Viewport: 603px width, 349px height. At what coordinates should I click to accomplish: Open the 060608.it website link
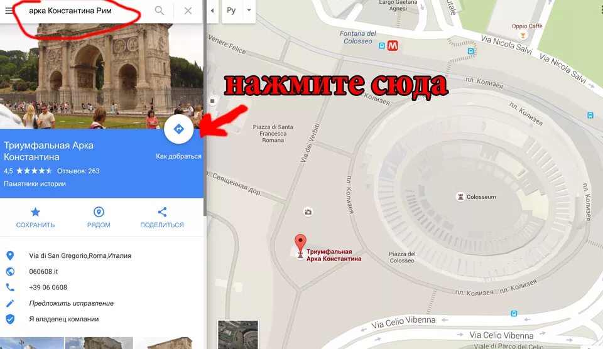click(43, 271)
